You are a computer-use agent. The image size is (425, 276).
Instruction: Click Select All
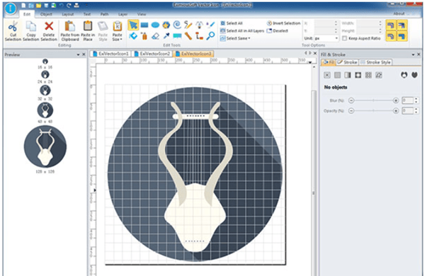[x=231, y=23]
